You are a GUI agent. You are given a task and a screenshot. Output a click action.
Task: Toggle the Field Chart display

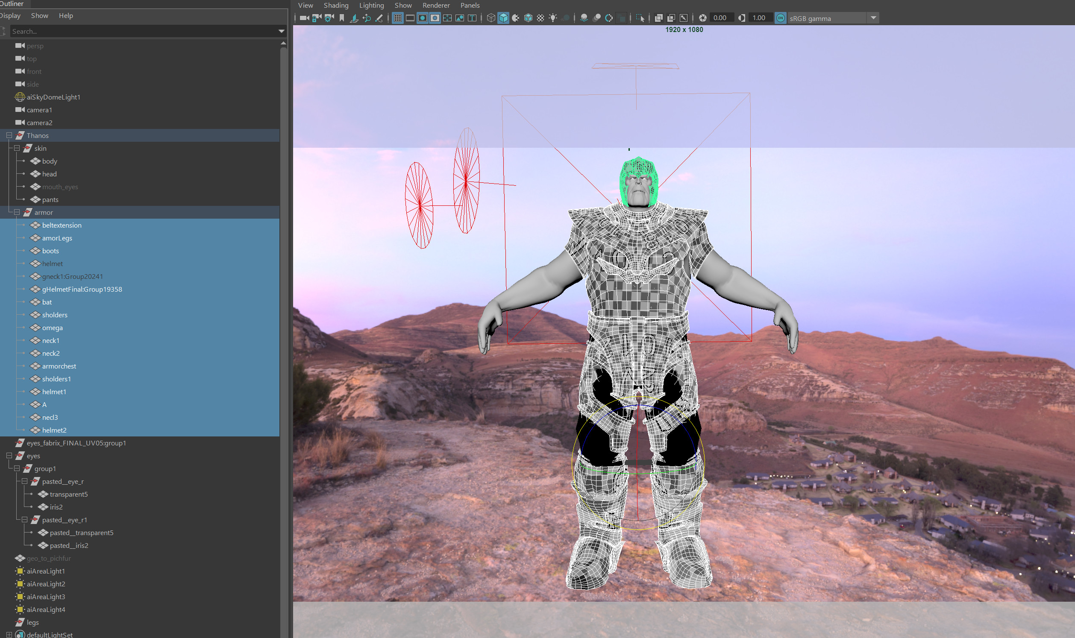448,18
